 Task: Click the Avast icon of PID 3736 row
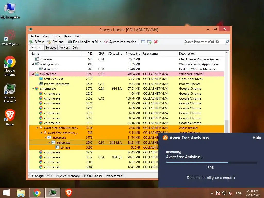tap(41, 128)
